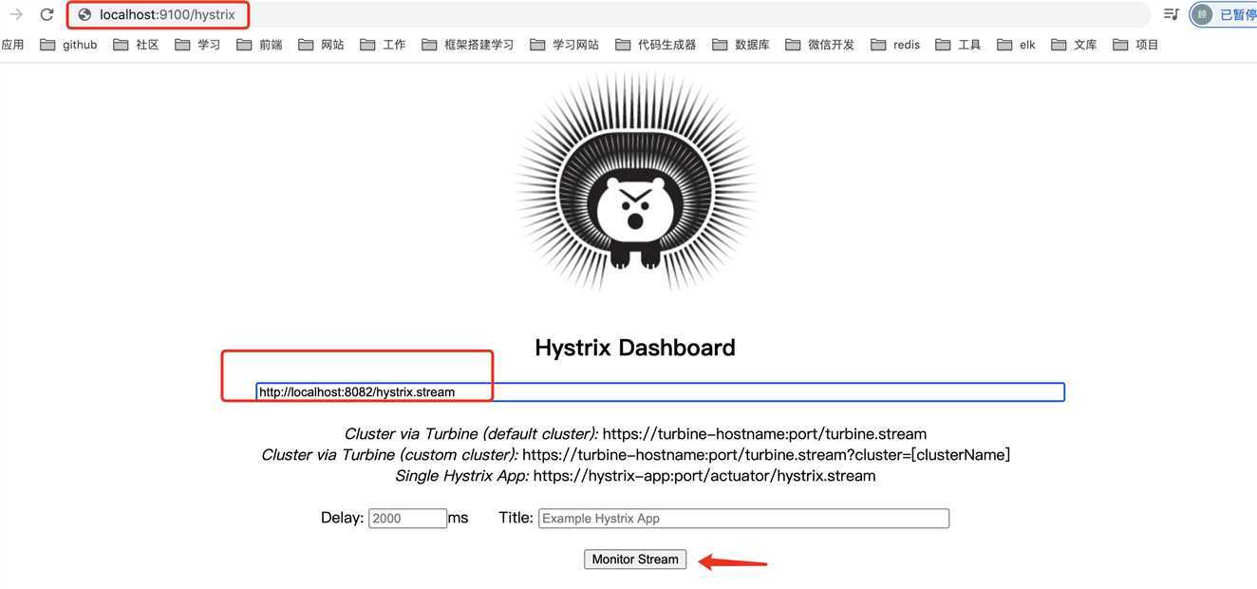This screenshot has height=589, width=1257.
Task: Open the github bookmarks folder
Action: coord(68,45)
